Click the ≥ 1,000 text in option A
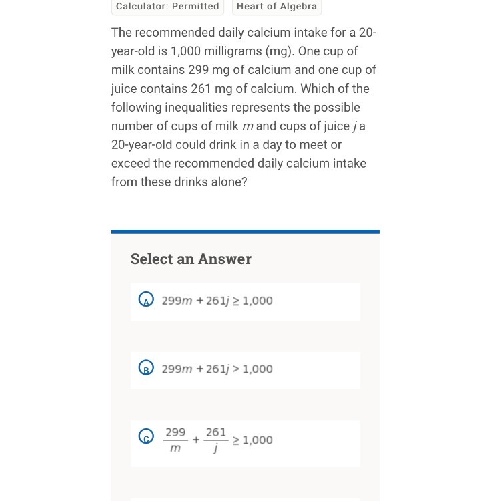Screen dimensions: 487x501 click(252, 301)
